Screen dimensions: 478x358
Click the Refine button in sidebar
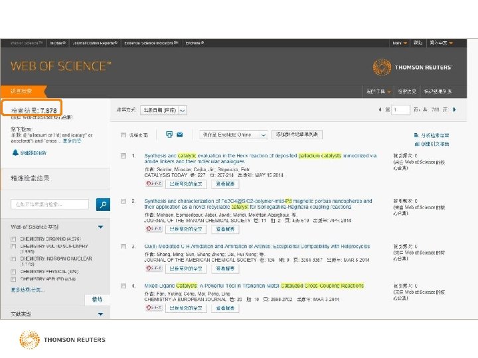[97, 300]
